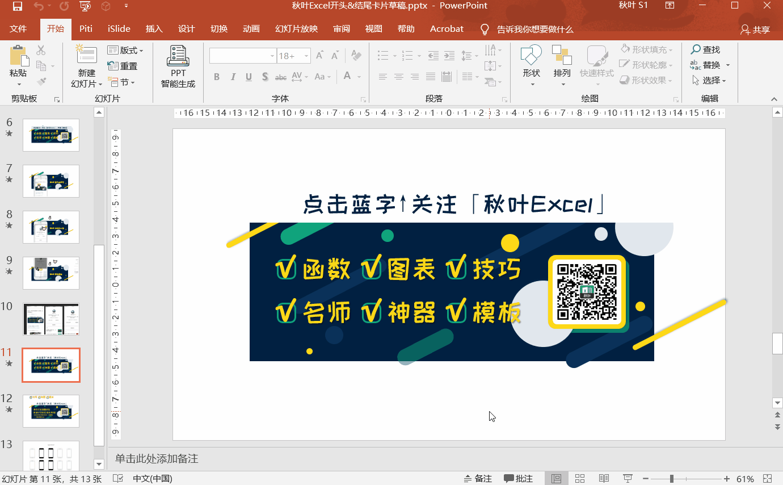Toggle Strikethrough formatting
The width and height of the screenshot is (783, 485).
[x=281, y=77]
